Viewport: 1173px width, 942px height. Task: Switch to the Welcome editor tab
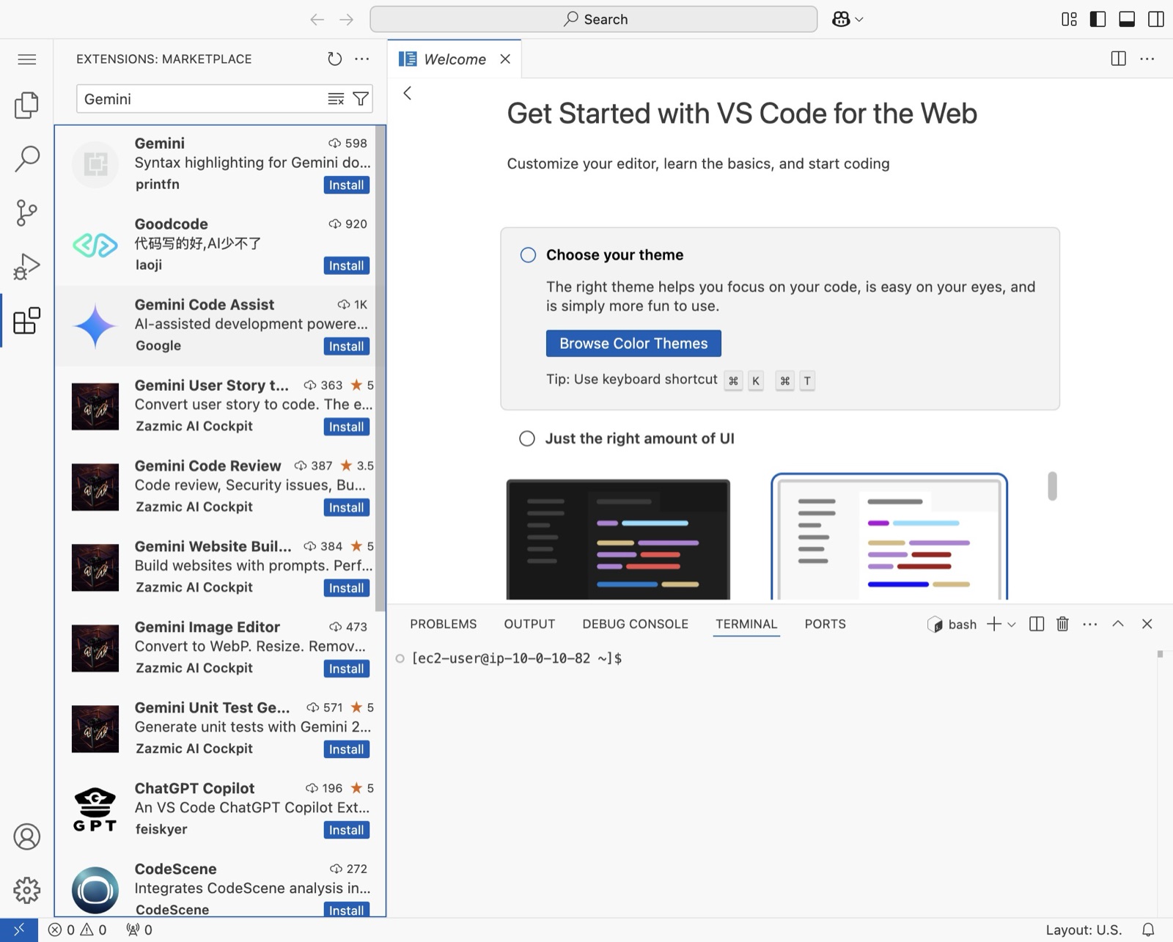455,59
